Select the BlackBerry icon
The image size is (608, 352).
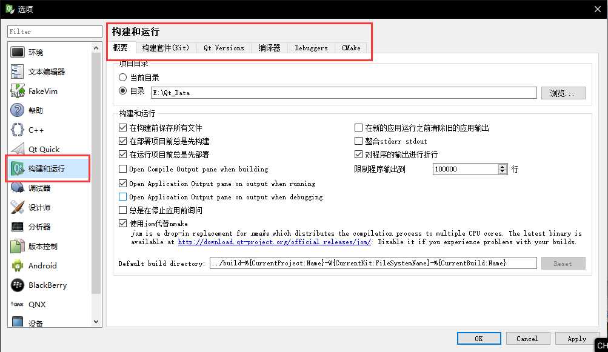click(18, 285)
